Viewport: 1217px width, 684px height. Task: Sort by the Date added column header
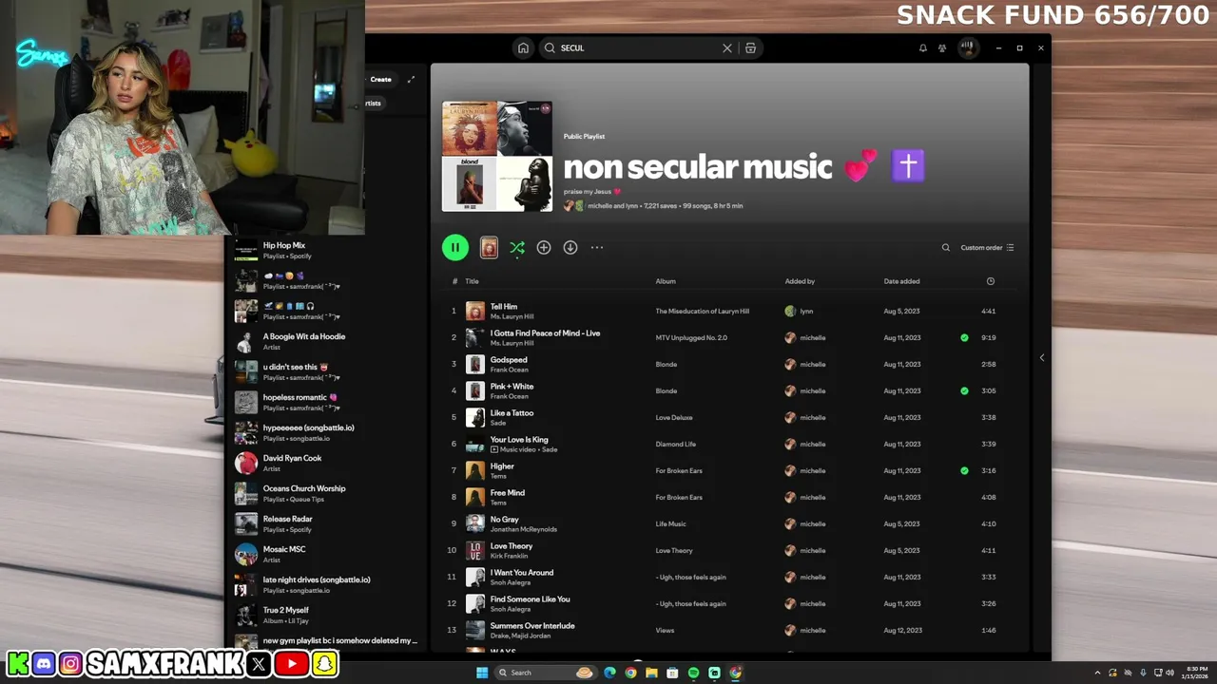pos(901,281)
